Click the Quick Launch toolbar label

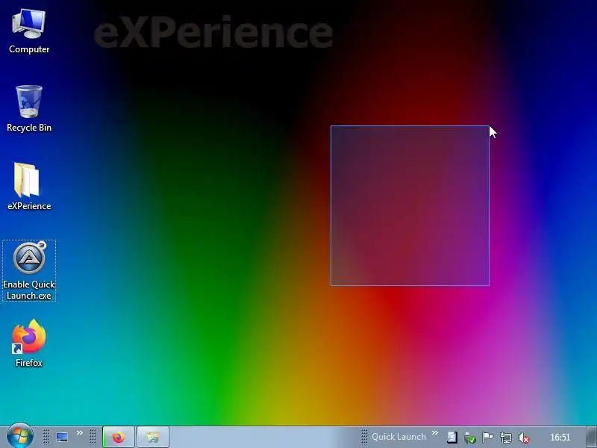click(398, 437)
